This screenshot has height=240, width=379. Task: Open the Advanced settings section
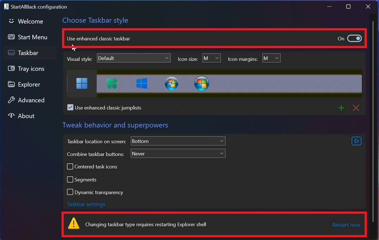tap(31, 100)
